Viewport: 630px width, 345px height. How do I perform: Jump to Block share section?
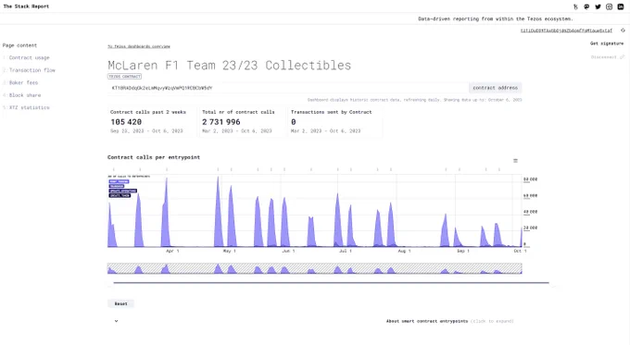tap(25, 95)
